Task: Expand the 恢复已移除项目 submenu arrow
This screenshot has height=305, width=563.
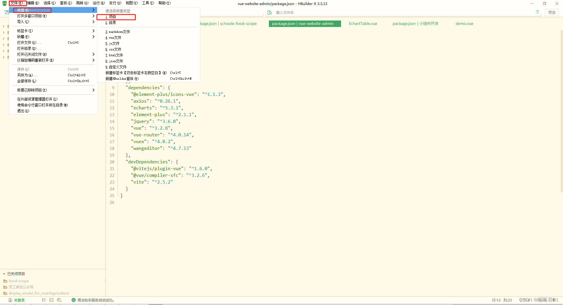Action: (93, 90)
